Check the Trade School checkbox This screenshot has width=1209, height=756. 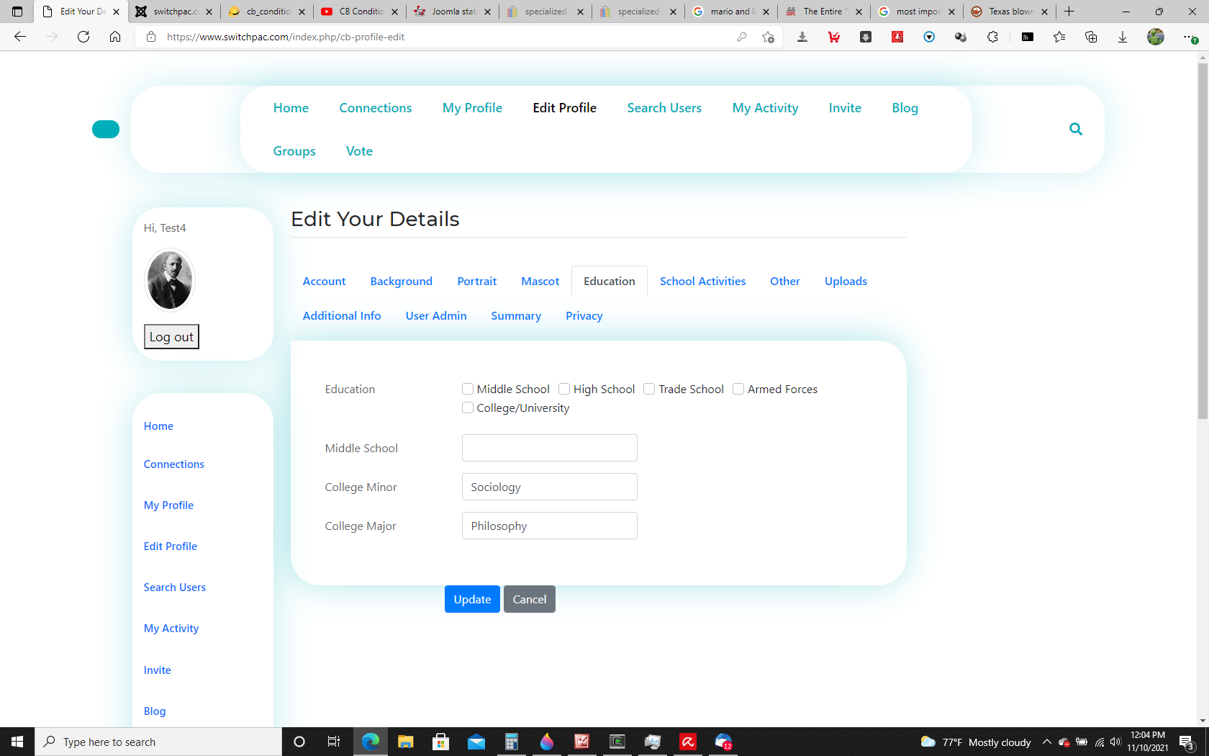point(649,389)
